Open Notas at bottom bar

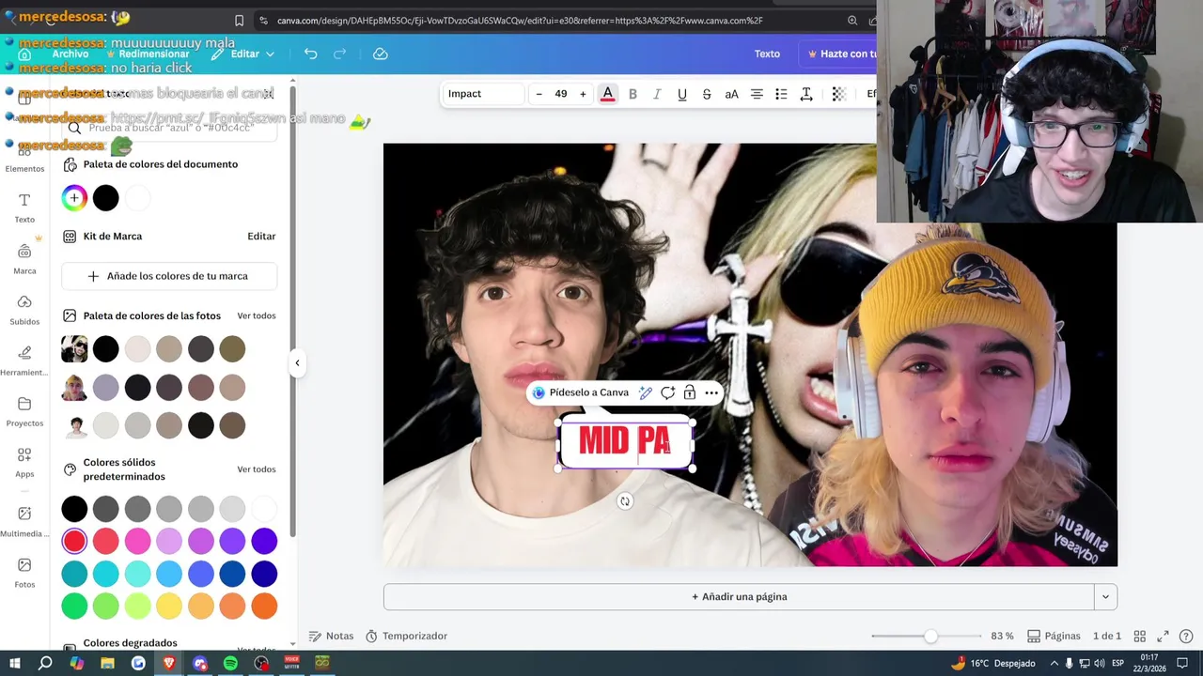point(332,637)
